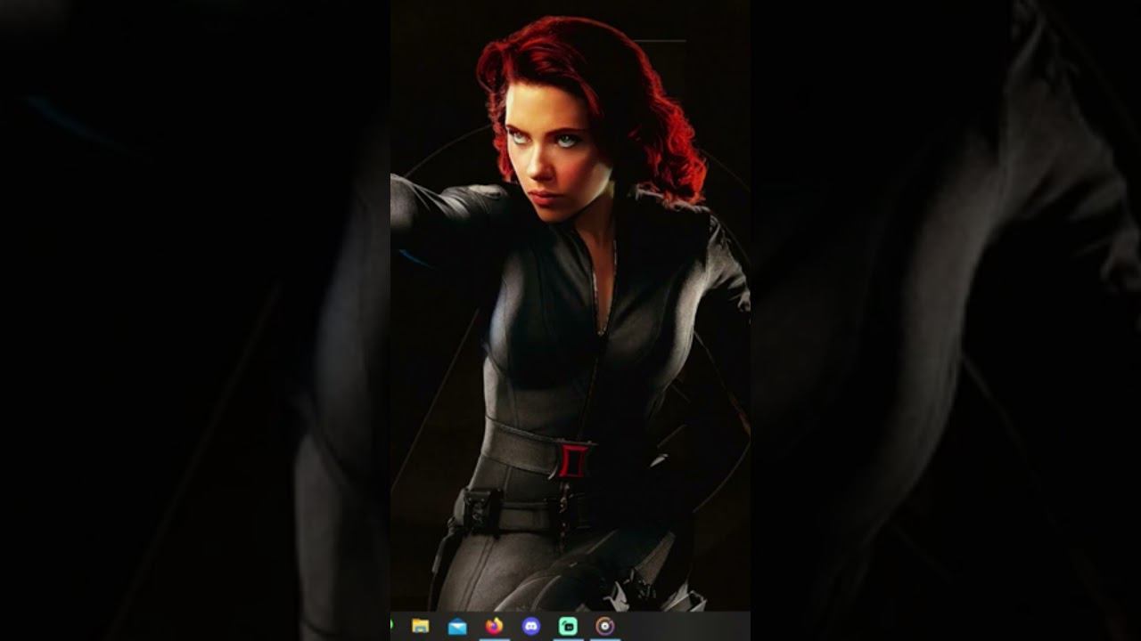Click the indicator under circular ring icon
The width and height of the screenshot is (1141, 641).
pos(605,638)
